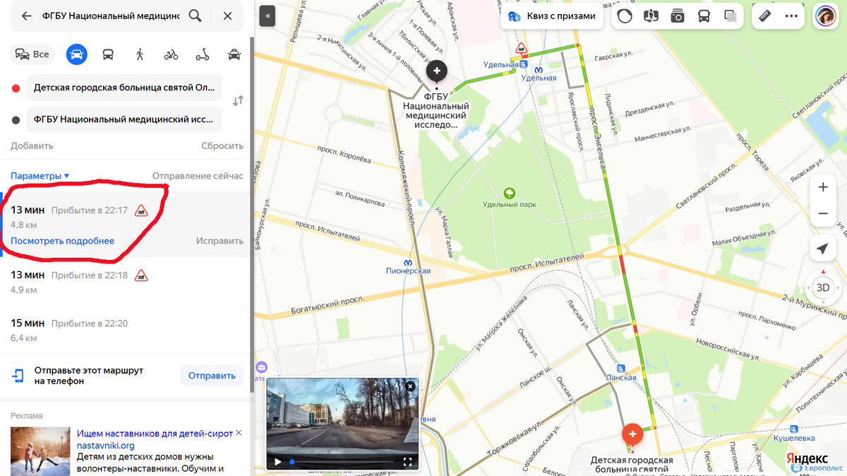Toggle the street panoramas camera icon
Image resolution: width=847 pixels, height=476 pixels.
[678, 16]
